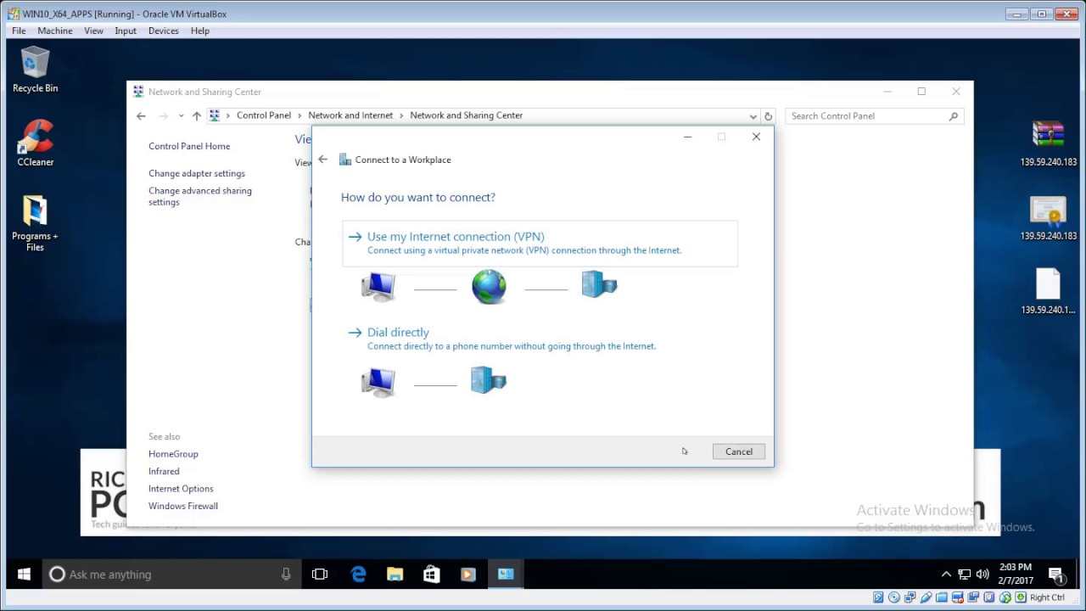Open File Explorer from the taskbar
1086x611 pixels.
395,575
